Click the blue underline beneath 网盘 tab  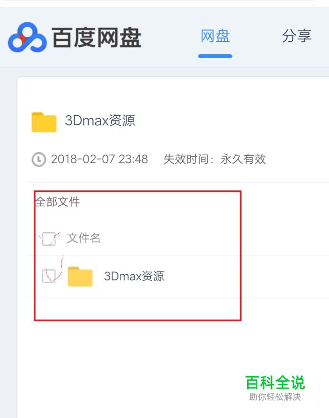(x=215, y=56)
